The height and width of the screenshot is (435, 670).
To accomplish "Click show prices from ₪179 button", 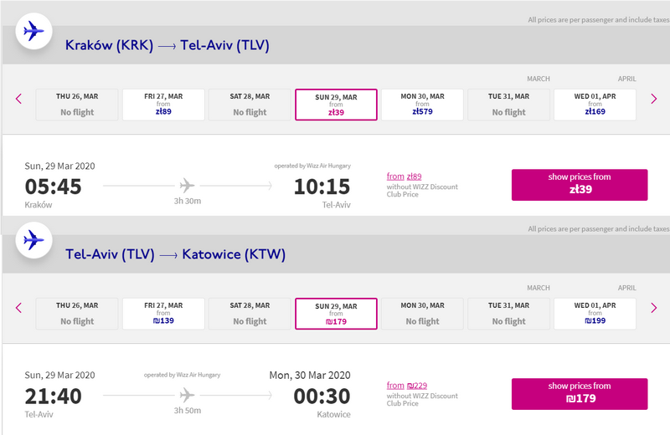I will [x=580, y=394].
